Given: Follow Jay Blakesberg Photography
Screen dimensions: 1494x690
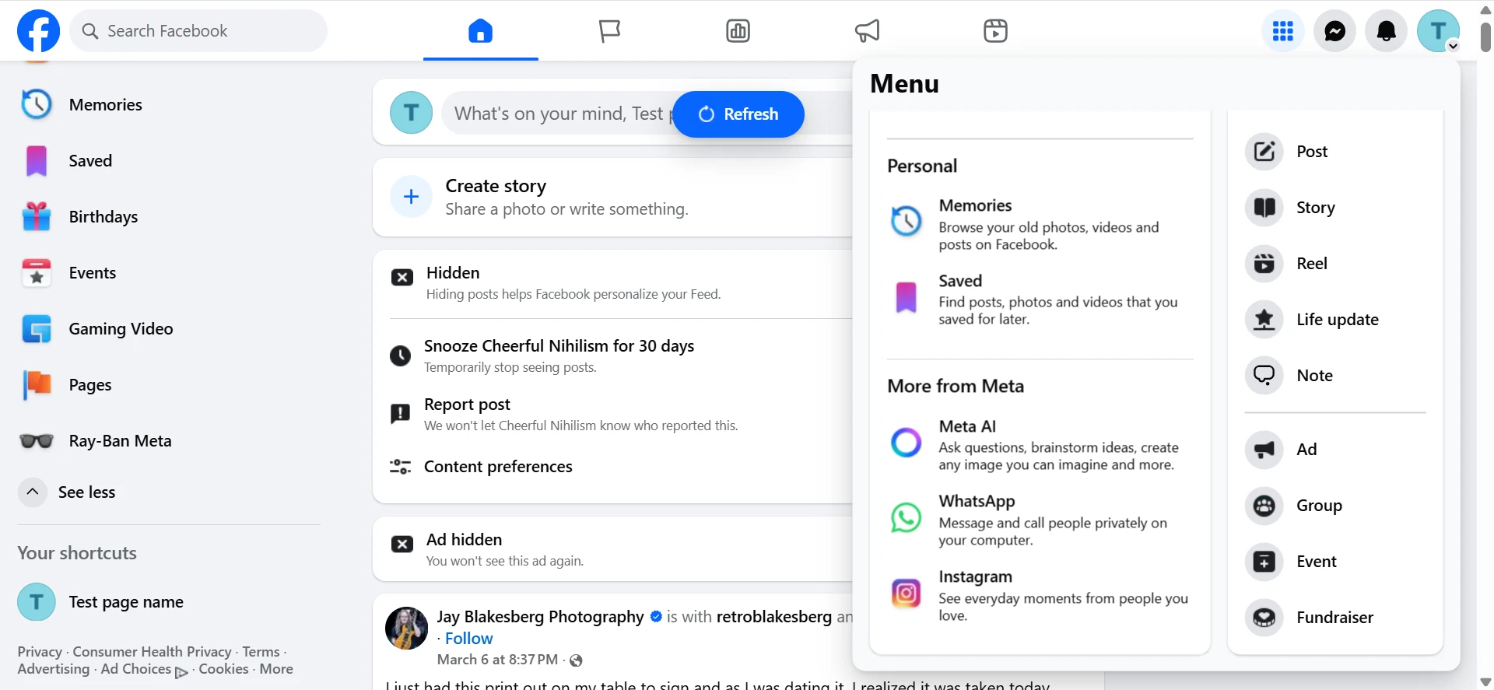Looking at the screenshot, I should coord(468,639).
